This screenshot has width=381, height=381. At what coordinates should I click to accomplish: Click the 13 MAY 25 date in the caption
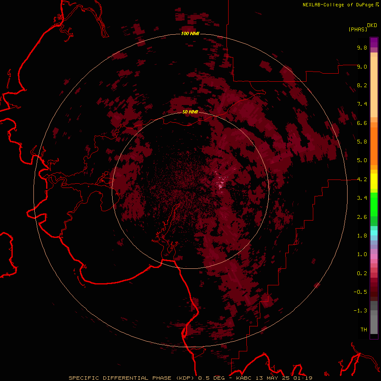(273, 378)
